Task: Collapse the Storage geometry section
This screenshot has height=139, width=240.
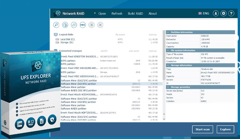Action: 168,87
